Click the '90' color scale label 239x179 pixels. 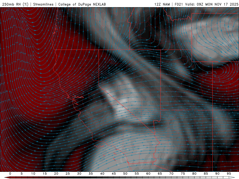(217, 174)
